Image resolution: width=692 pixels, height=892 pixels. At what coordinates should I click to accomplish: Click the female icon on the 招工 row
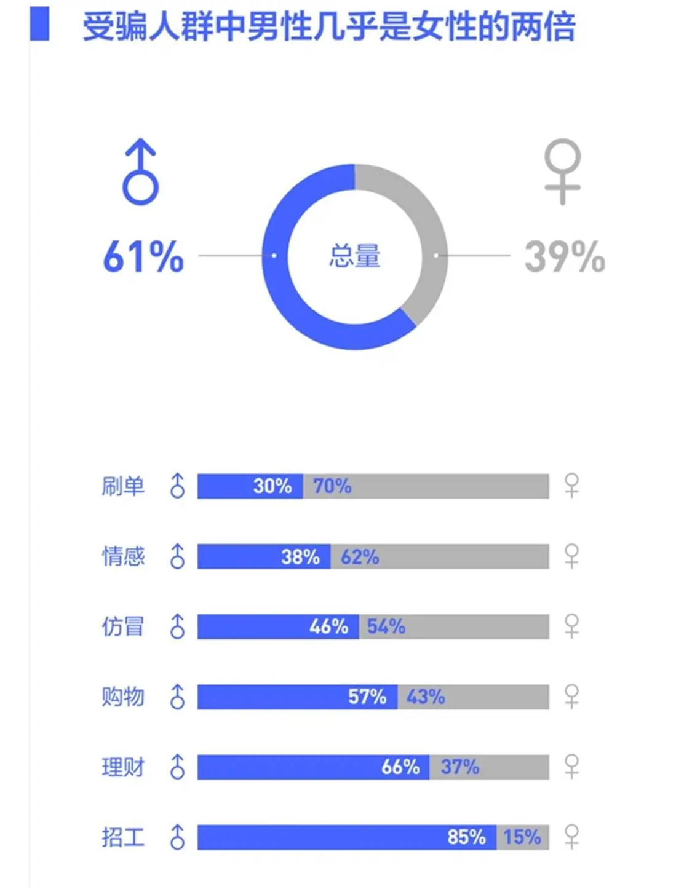click(x=571, y=837)
